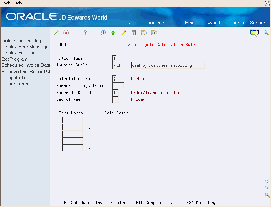Viewport: 271px width, 207px height.
Task: Open World Resources link
Action: (x=226, y=23)
